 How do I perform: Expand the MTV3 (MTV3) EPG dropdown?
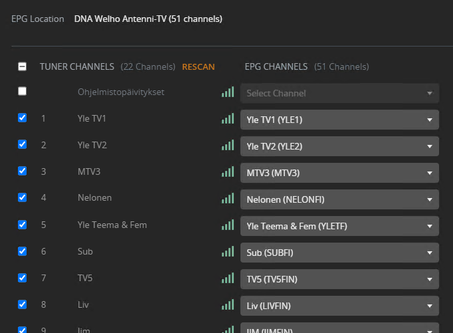(339, 173)
